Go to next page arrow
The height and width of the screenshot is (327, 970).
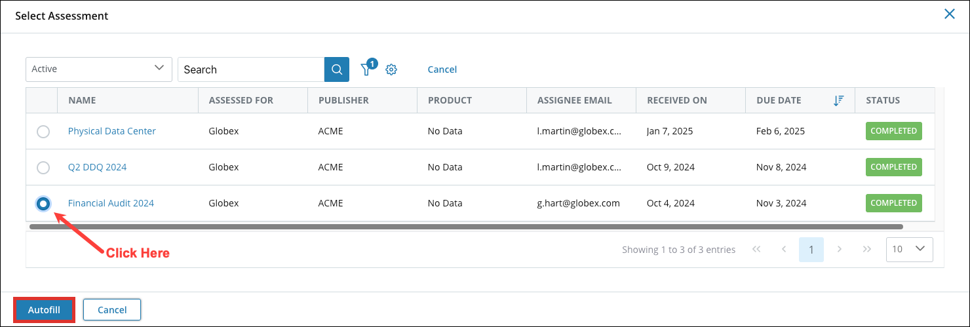[x=840, y=249]
